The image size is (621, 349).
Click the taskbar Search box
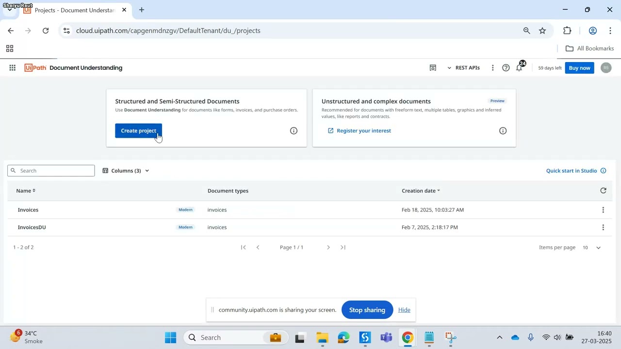click(236, 338)
